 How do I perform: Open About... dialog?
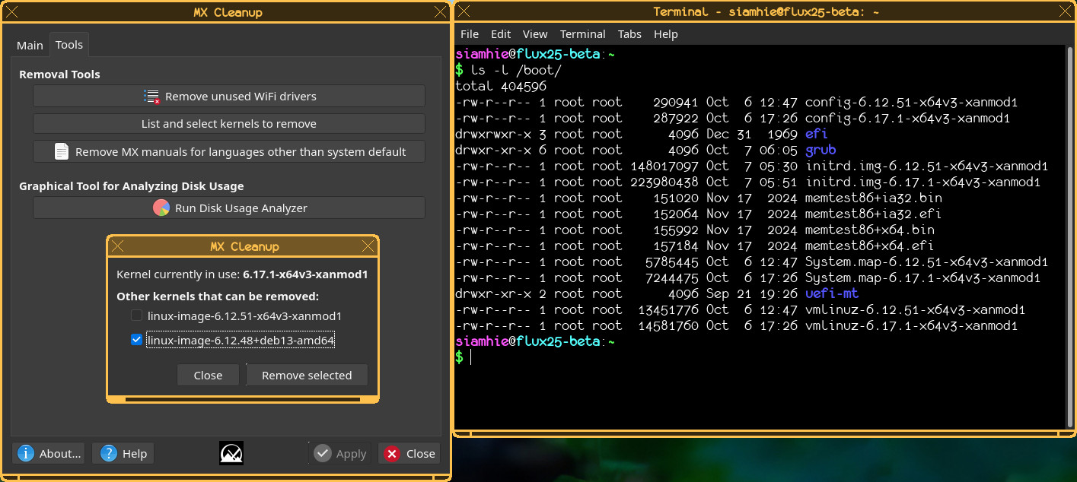(x=49, y=453)
